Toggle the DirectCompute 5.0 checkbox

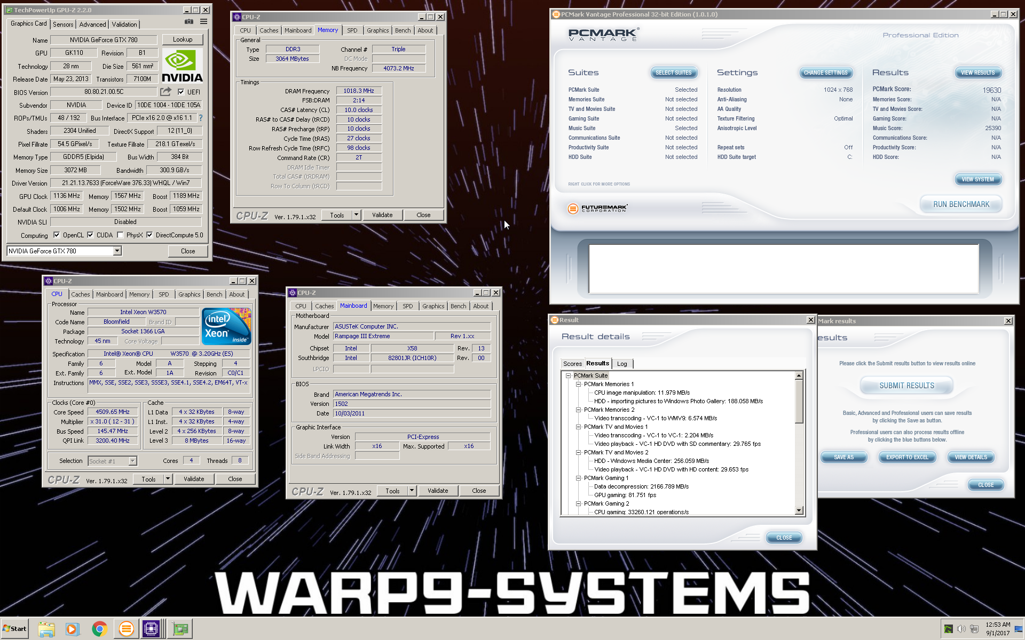click(149, 235)
